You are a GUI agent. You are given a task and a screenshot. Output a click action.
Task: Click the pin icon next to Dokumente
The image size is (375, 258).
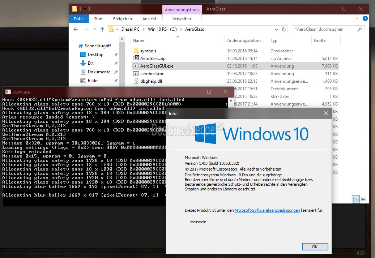click(116, 72)
